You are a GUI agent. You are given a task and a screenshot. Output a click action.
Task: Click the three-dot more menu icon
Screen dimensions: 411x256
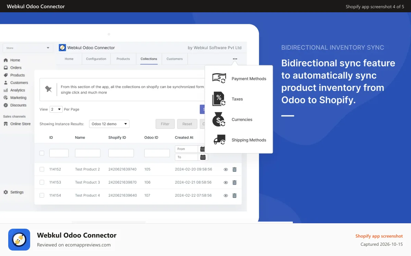[x=235, y=59]
